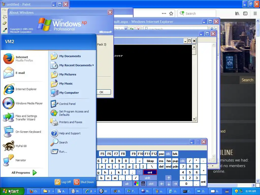The image size is (260, 195).
Task: Open E-mail from Start menu
Action: click(x=14, y=73)
